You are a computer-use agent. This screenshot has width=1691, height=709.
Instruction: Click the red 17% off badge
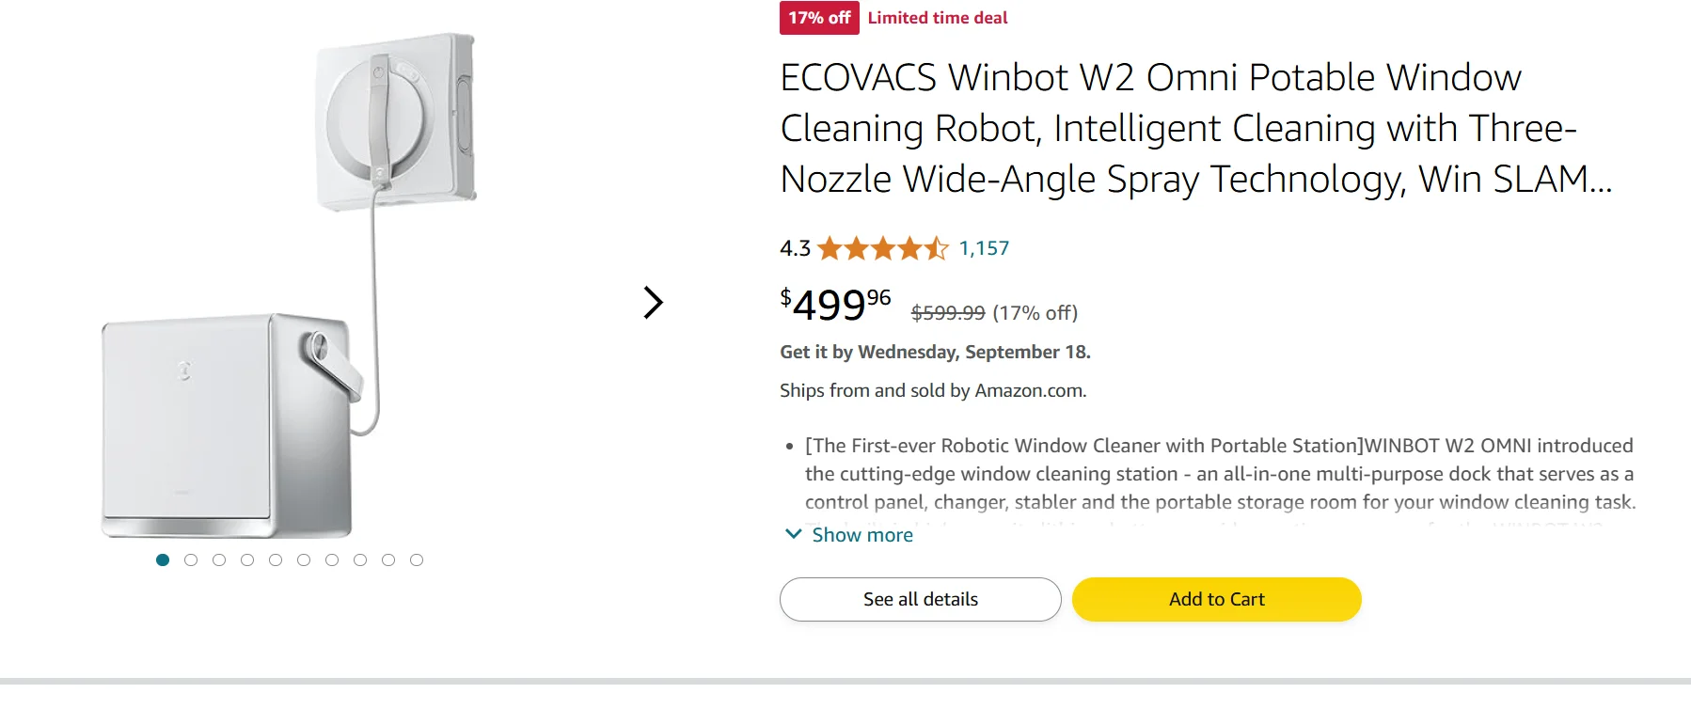click(819, 18)
